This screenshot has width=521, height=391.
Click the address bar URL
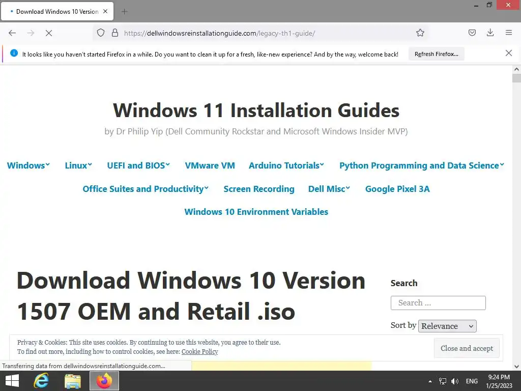point(219,33)
